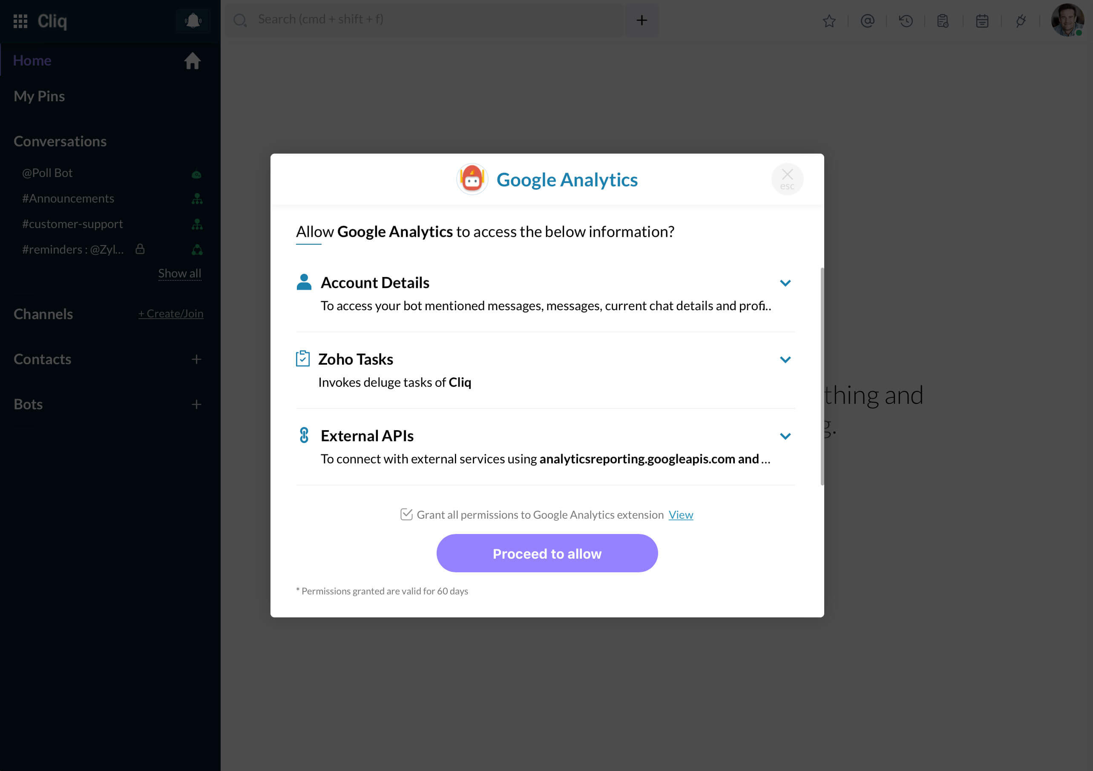Click the Cliq logo text
Viewport: 1093px width, 771px height.
click(52, 21)
